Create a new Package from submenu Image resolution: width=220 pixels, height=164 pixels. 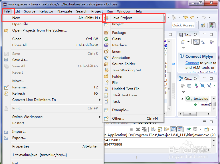[x=133, y=33]
